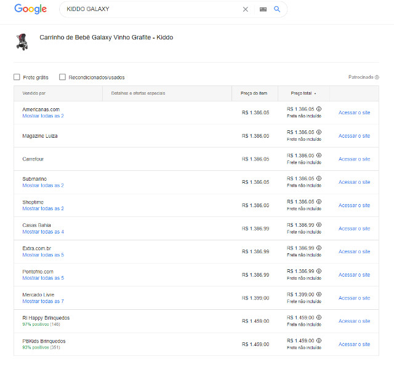Click the Mercado Livre seller name
Screen dimensions: 394x367
click(x=38, y=294)
